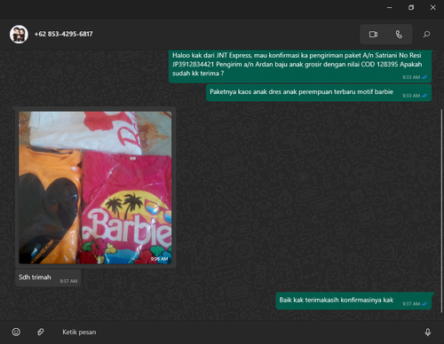Viewport: 444px width, 344px height.
Task: Start a video call with the contact
Action: click(x=373, y=35)
